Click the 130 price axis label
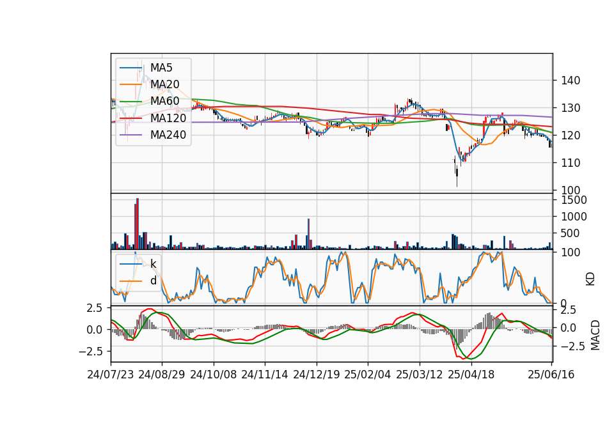614x441 pixels. [x=571, y=108]
